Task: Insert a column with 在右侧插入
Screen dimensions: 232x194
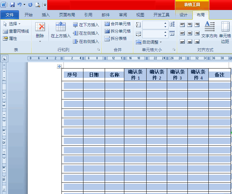Action: 86,42
